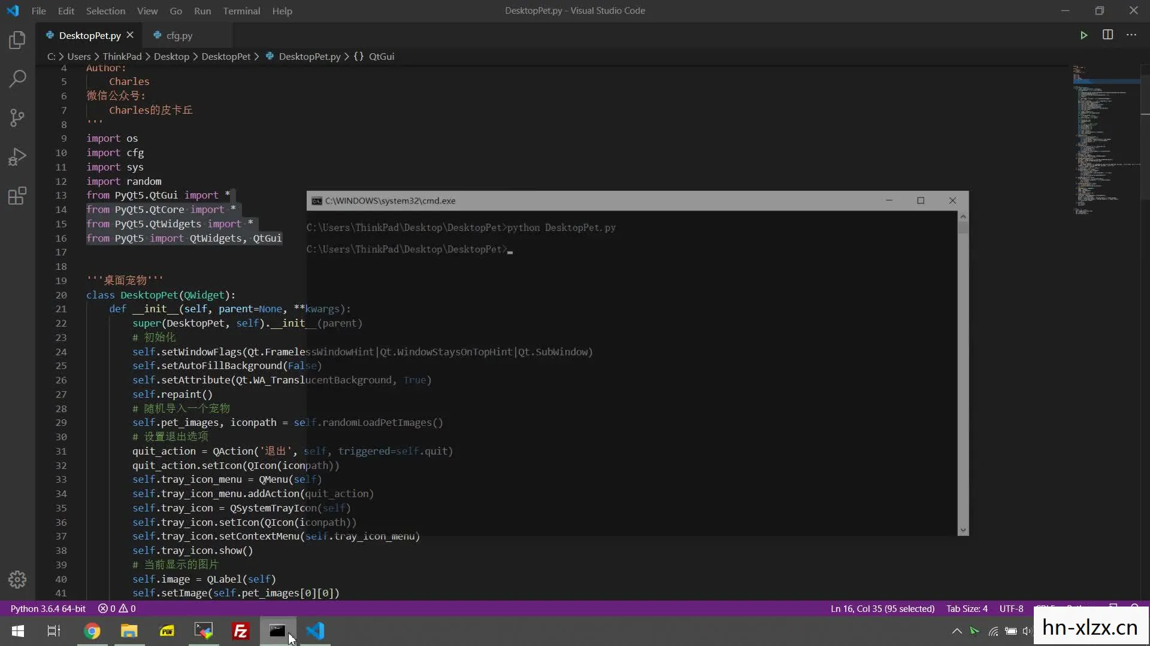Open the Selection menu
The width and height of the screenshot is (1150, 646).
[105, 11]
